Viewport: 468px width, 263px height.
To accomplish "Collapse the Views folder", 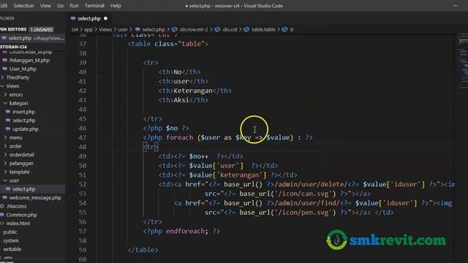I will 12,86.
